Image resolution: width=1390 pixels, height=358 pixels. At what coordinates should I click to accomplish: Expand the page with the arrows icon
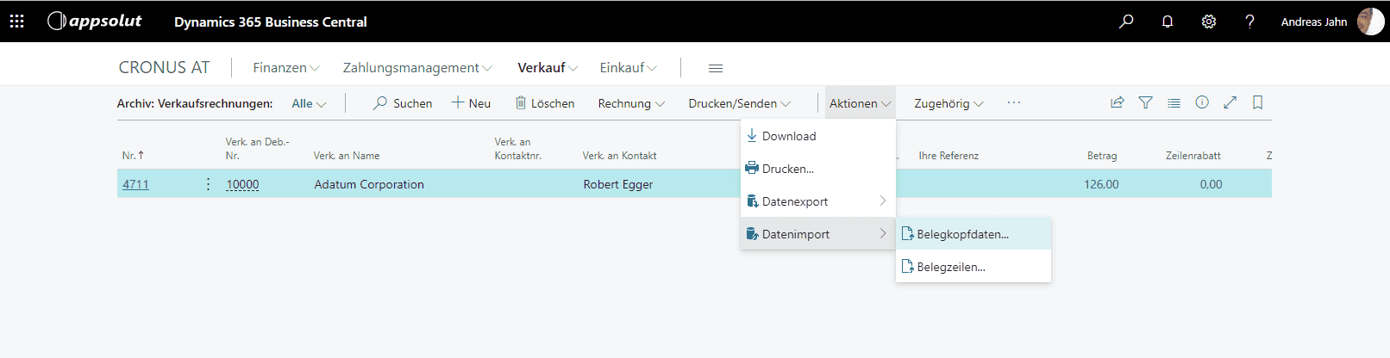[1230, 102]
